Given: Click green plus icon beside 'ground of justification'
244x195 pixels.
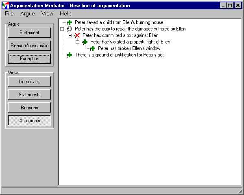Looking at the screenshot, I should pos(69,55).
